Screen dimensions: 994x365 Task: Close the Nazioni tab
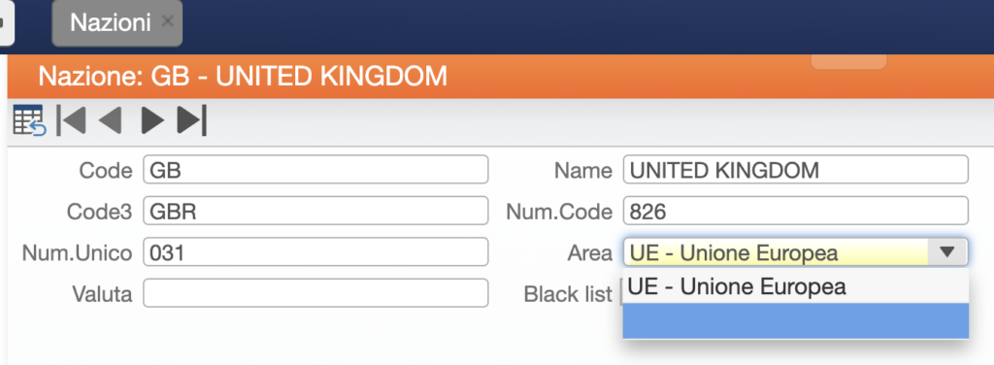click(x=167, y=21)
